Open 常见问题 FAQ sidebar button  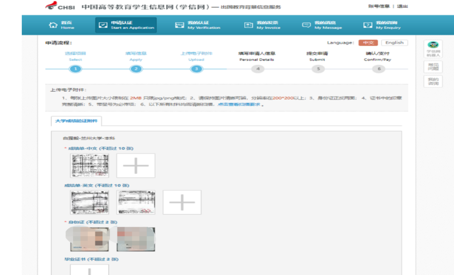pyautogui.click(x=433, y=67)
